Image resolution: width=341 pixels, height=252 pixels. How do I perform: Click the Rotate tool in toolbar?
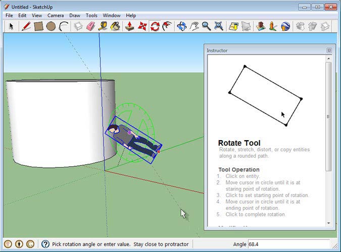(155, 26)
